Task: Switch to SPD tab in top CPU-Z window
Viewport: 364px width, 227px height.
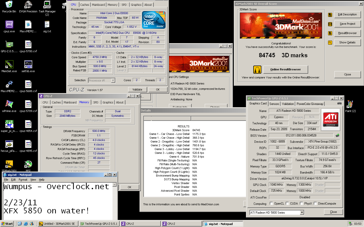Action: tap(124, 5)
